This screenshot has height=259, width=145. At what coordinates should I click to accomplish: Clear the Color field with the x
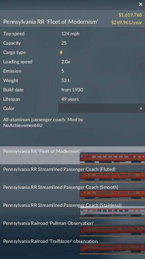point(141,109)
